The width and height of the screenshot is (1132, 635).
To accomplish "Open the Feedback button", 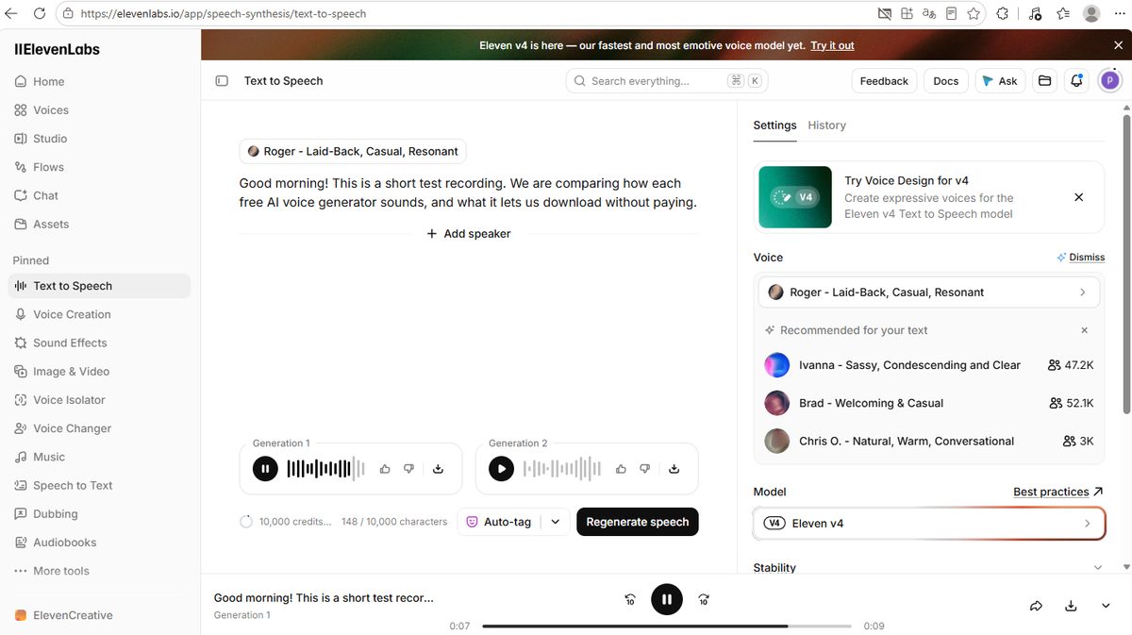I will pyautogui.click(x=884, y=81).
